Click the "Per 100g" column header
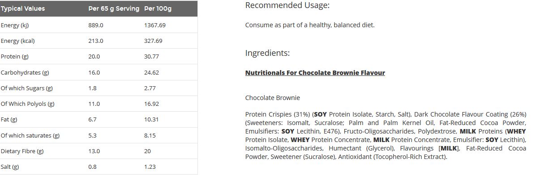 [x=158, y=8]
